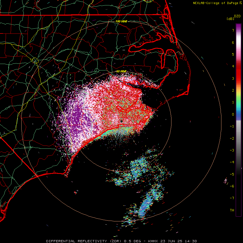Click the Differential Reflectivity caption at the bottom
This screenshot has height=243, width=243.
[x=122, y=241]
